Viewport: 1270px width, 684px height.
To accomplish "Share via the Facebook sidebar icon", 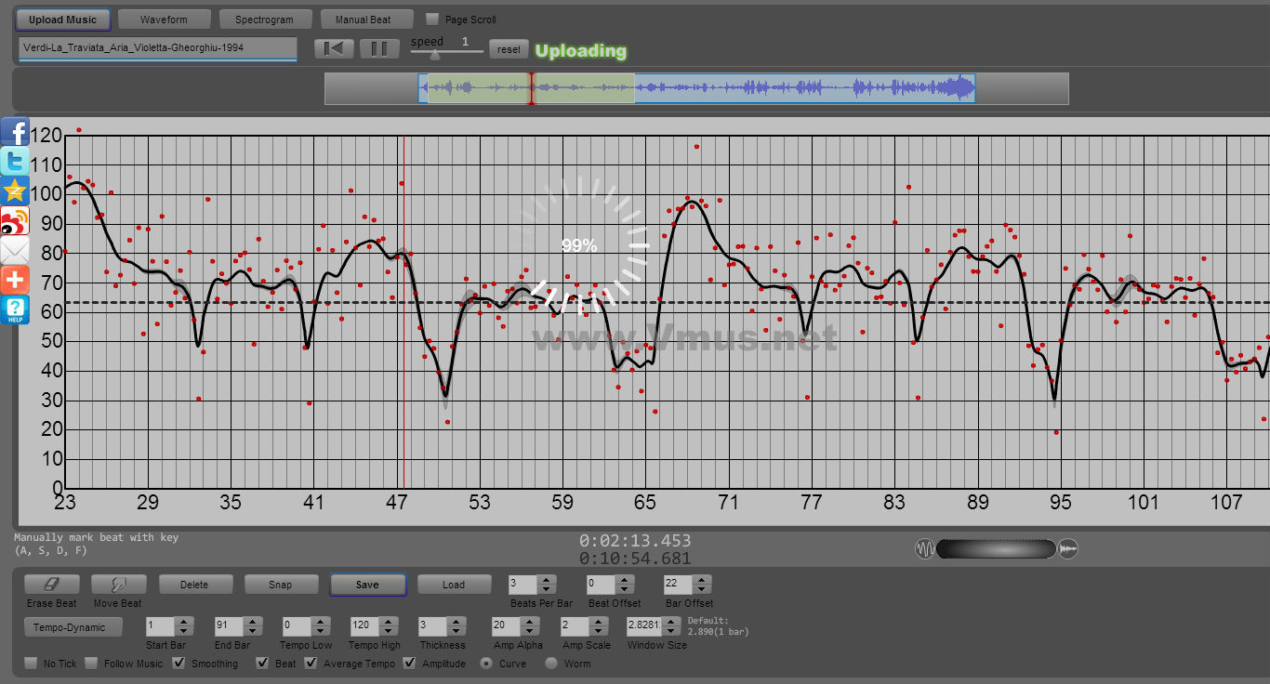I will [15, 132].
